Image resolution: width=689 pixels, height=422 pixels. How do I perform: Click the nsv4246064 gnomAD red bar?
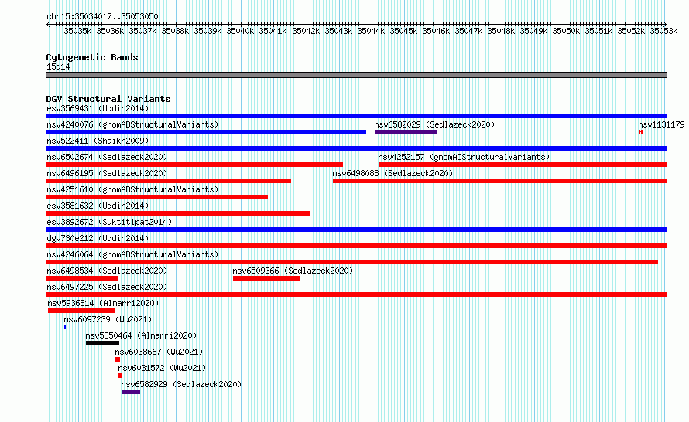[x=352, y=262]
